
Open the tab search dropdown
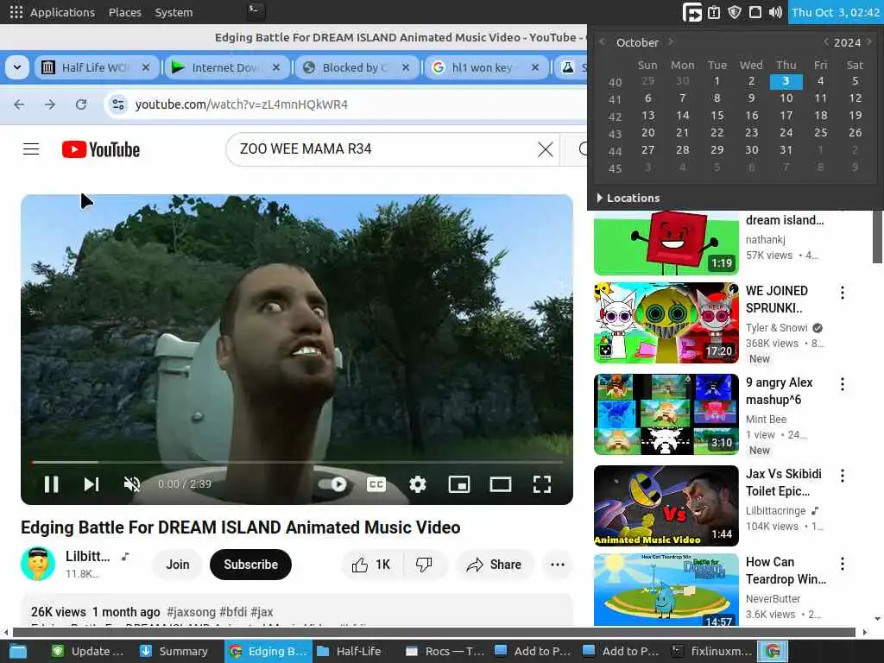tap(17, 67)
